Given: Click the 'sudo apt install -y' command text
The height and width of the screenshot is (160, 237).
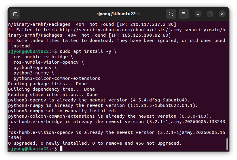Looking at the screenshot, I should coord(85,51).
